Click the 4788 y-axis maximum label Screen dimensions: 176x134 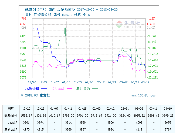(23, 19)
